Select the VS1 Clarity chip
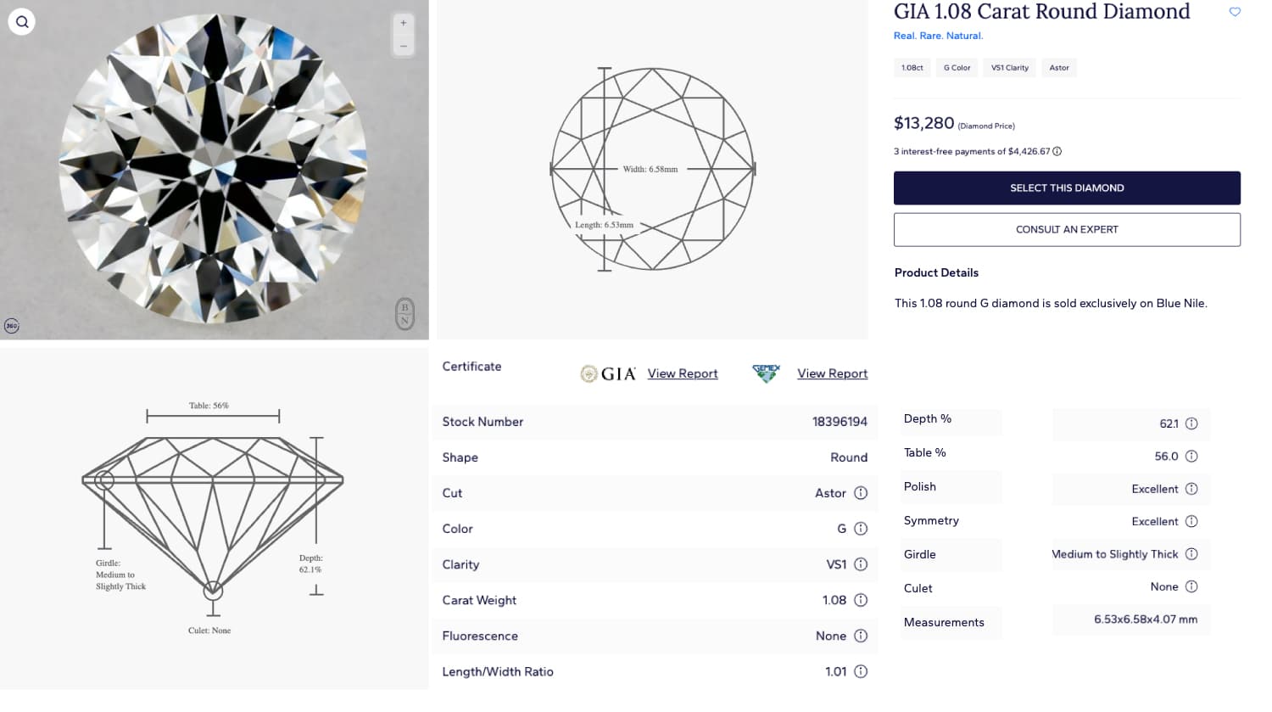This screenshot has width=1272, height=712. (x=1008, y=67)
